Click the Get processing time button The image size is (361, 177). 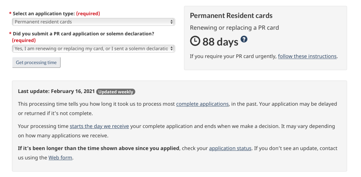click(x=36, y=63)
